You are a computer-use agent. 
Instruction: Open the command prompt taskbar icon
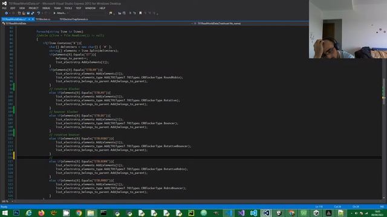[103, 213]
